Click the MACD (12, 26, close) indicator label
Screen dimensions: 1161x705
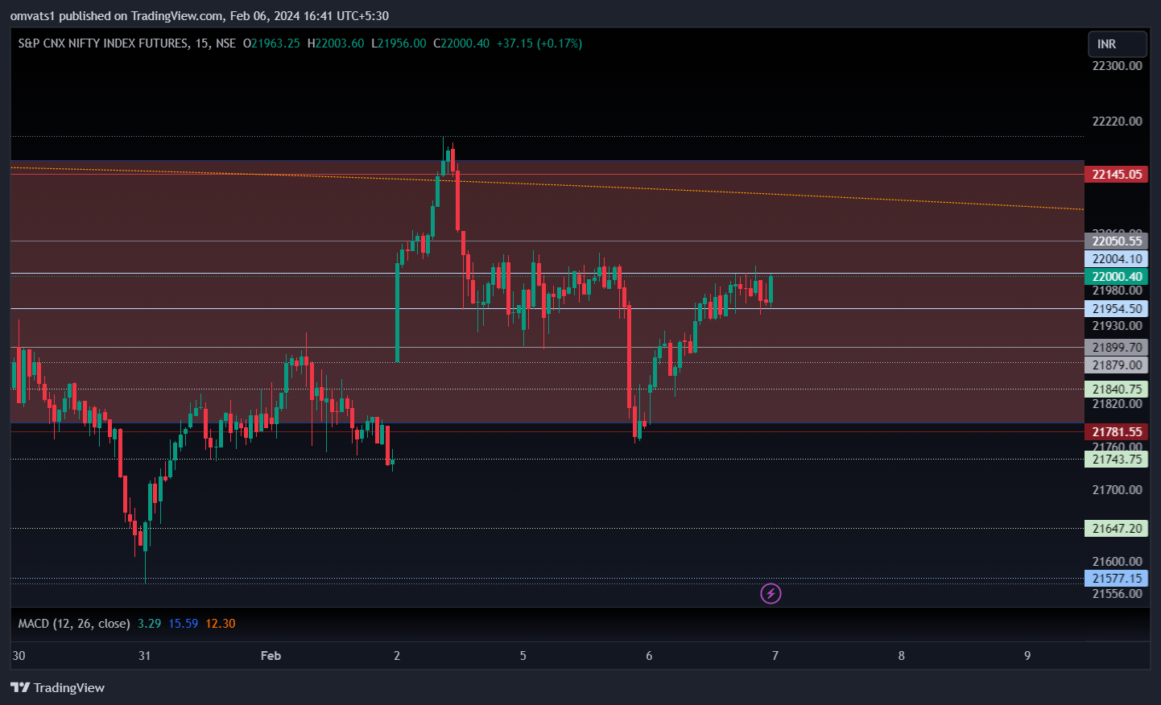click(74, 624)
